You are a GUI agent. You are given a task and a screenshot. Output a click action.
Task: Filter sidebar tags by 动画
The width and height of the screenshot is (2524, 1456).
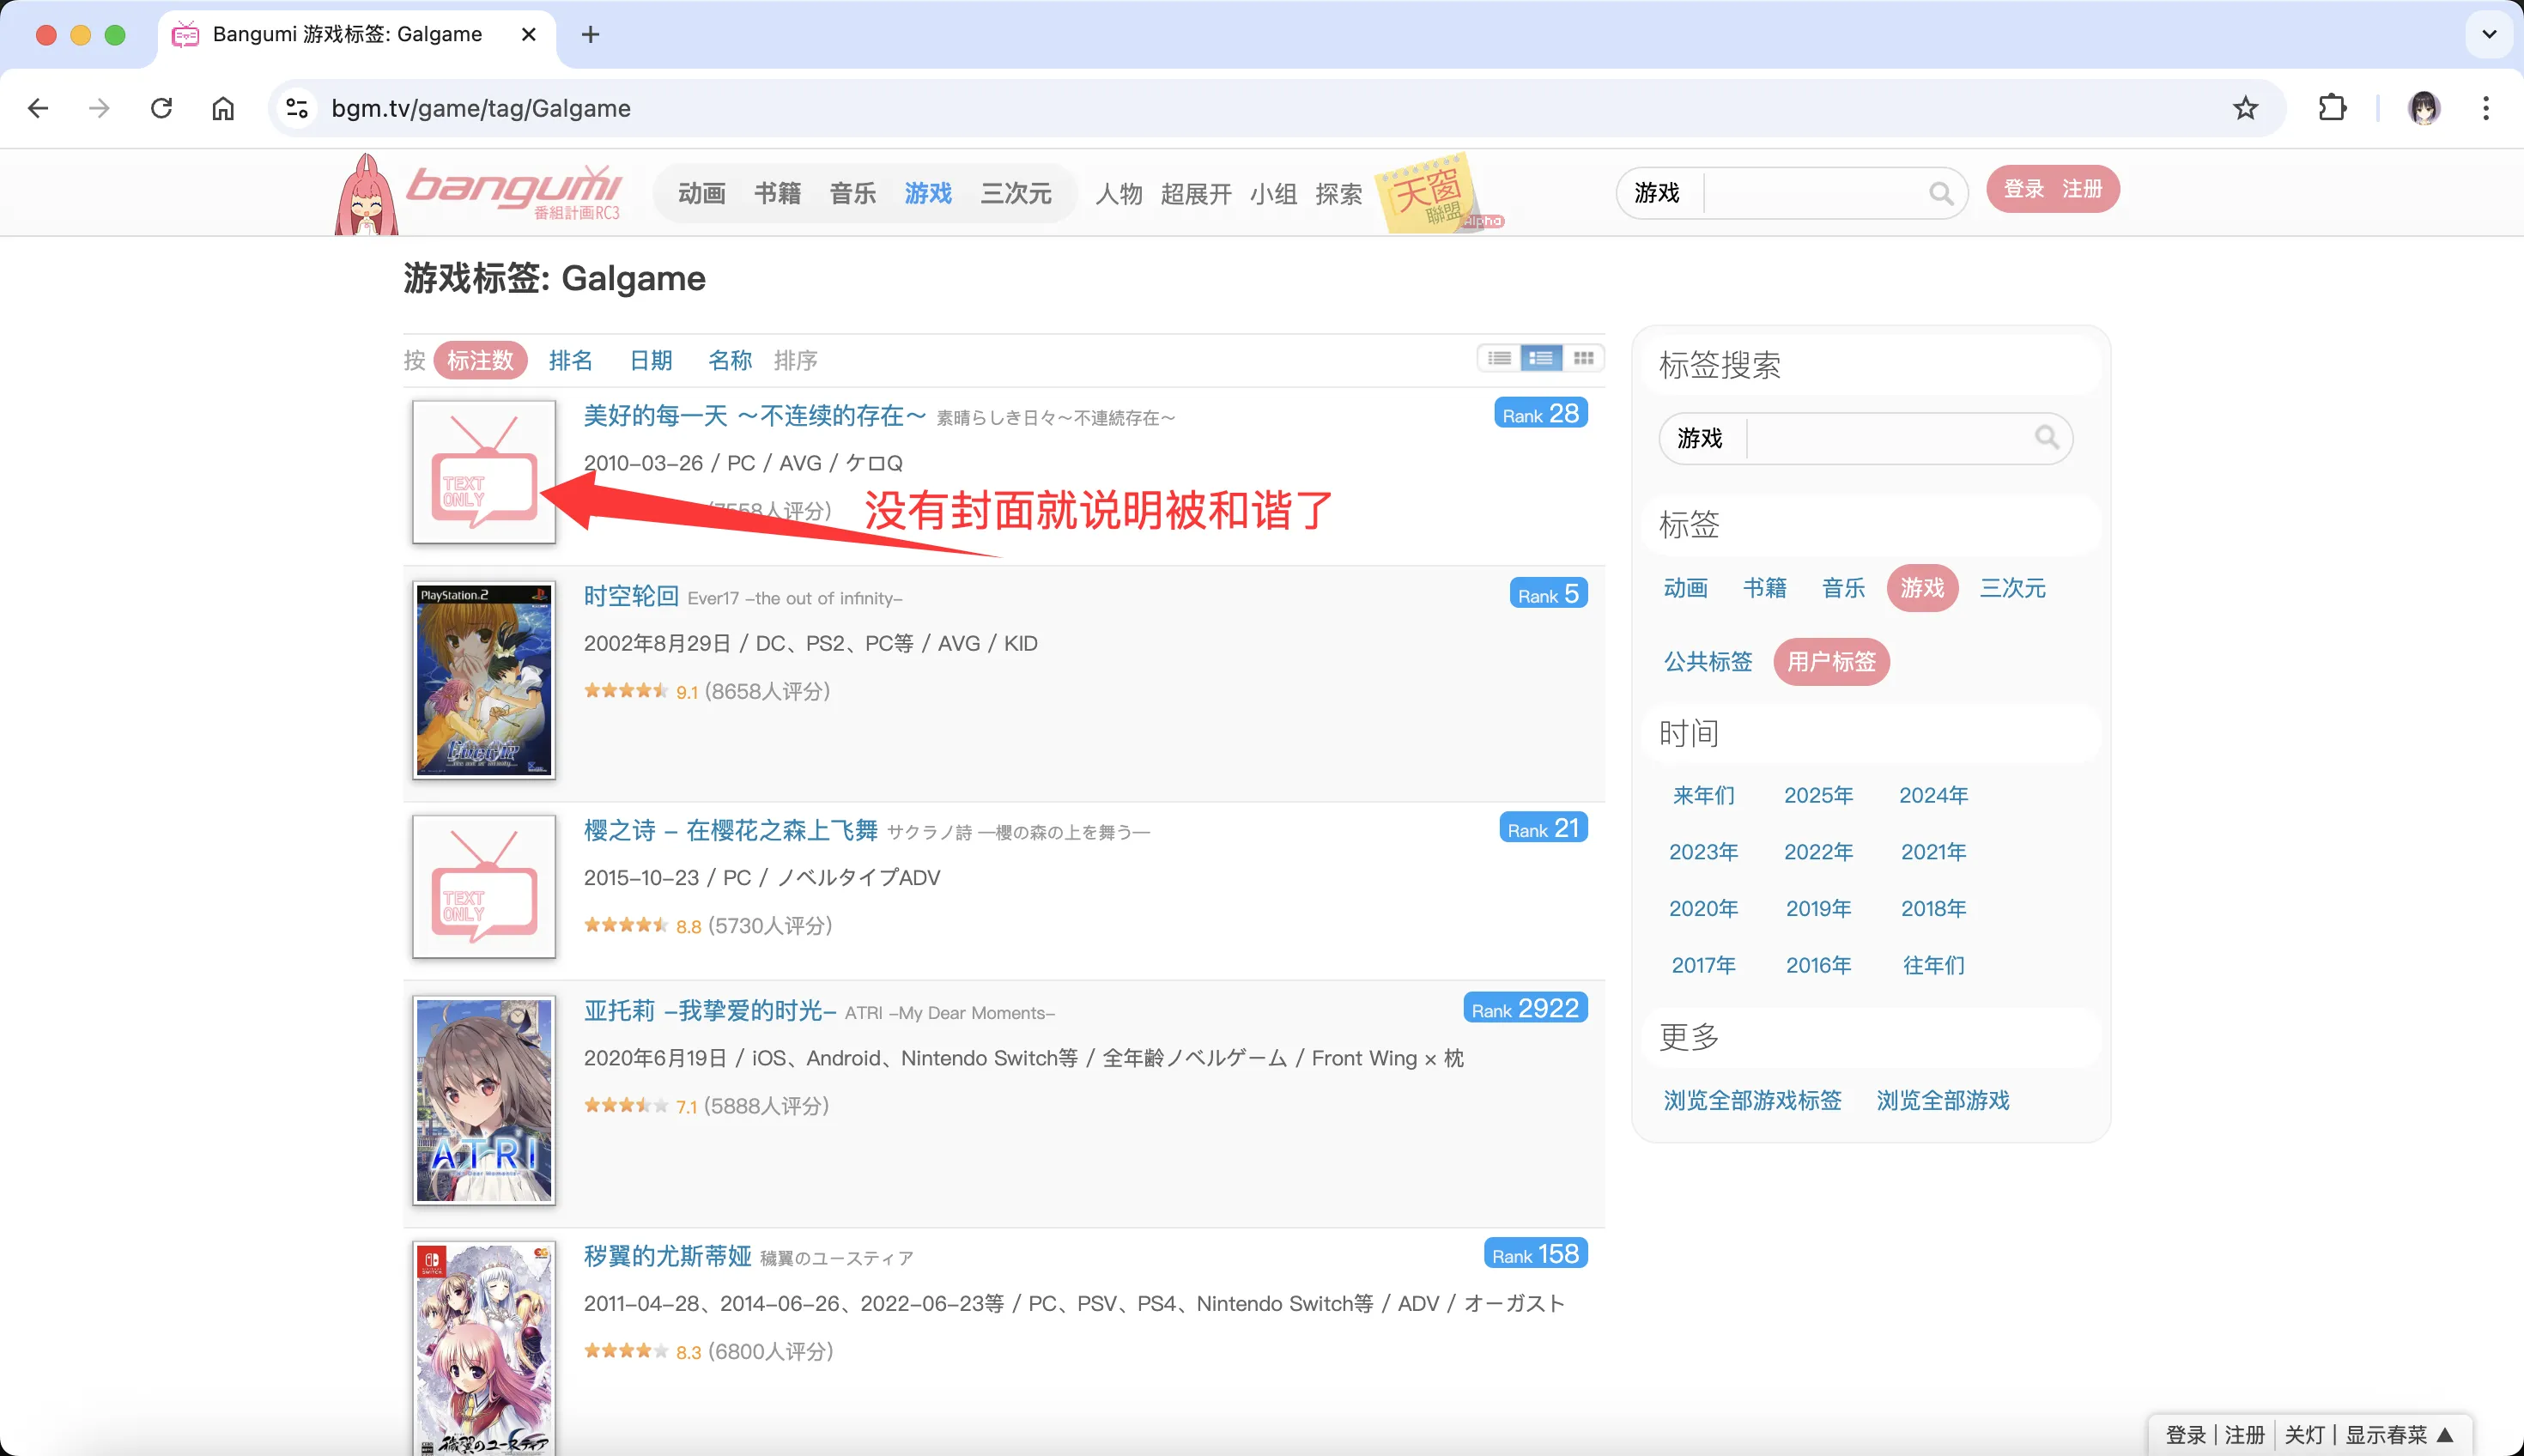1685,588
